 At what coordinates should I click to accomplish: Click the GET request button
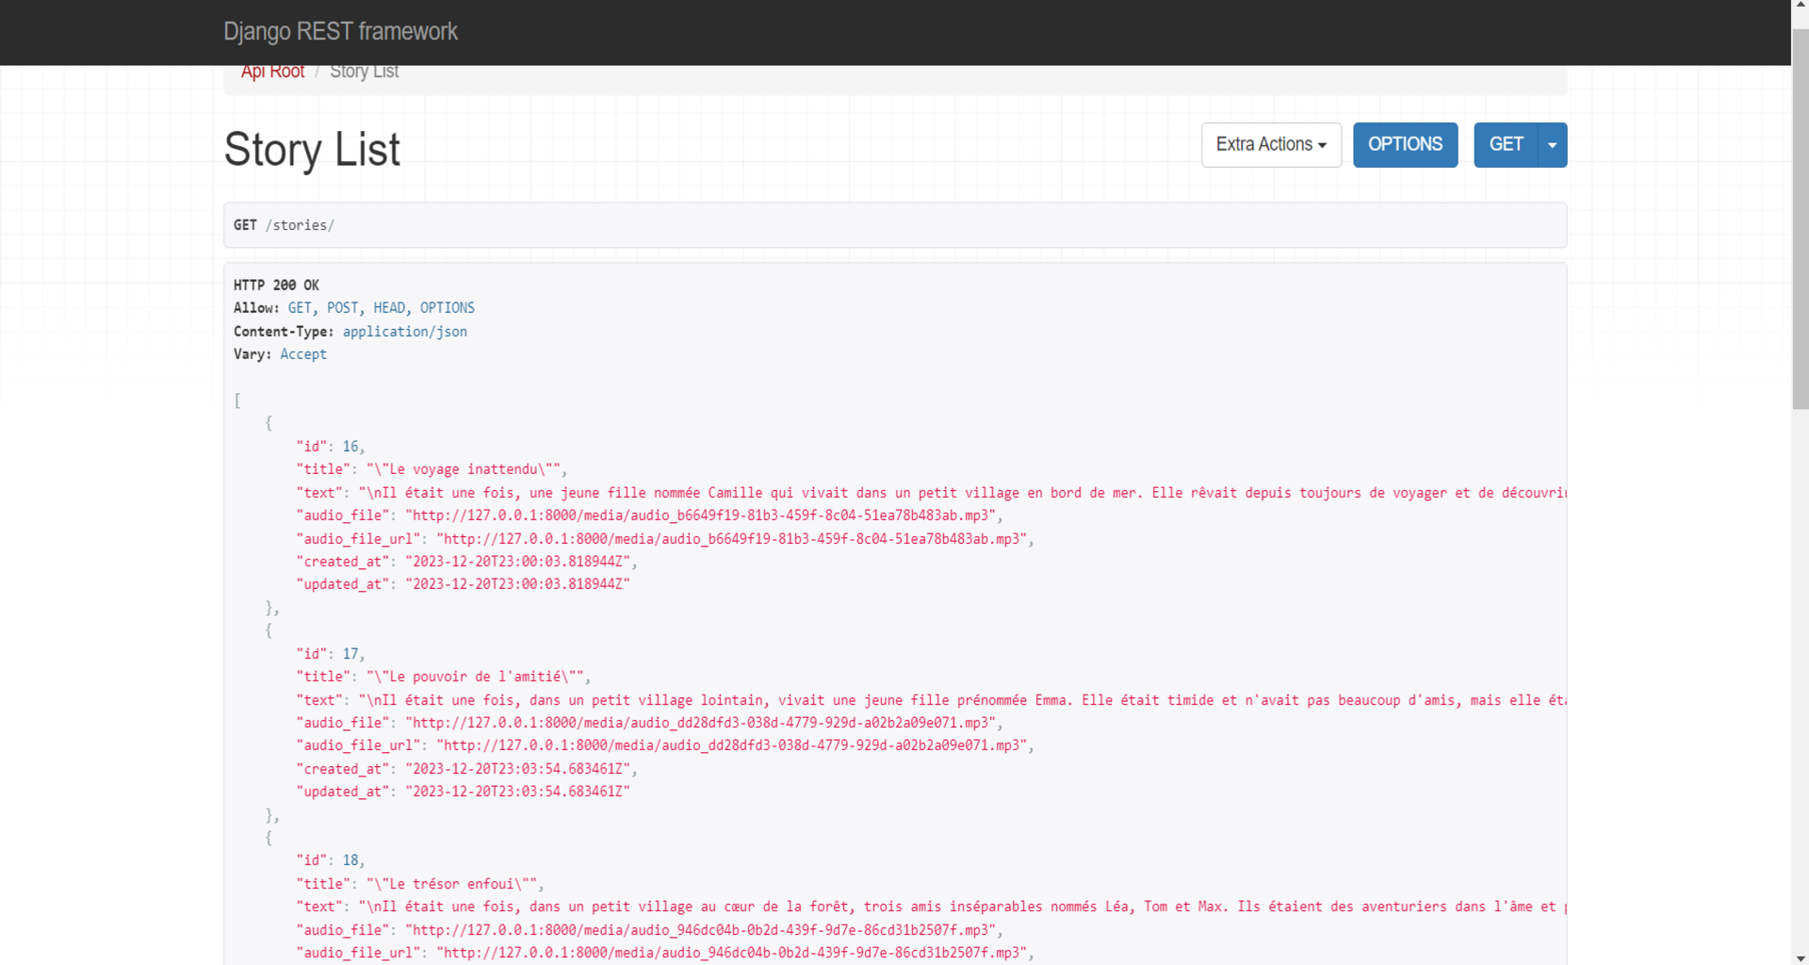coord(1506,144)
